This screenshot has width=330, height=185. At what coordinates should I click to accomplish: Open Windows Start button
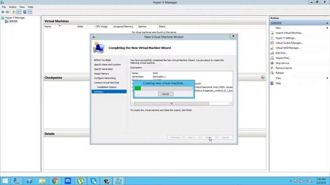pyautogui.click(x=5, y=181)
